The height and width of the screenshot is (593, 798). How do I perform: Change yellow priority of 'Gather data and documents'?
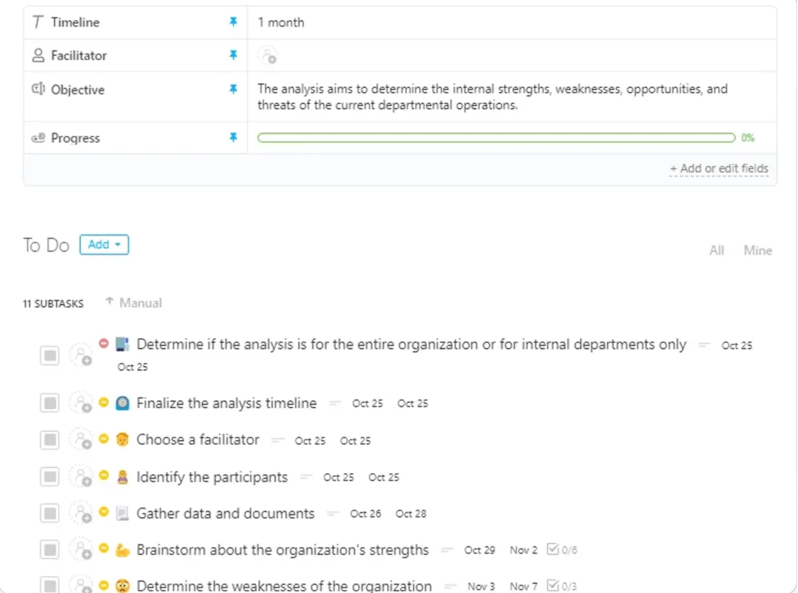104,512
